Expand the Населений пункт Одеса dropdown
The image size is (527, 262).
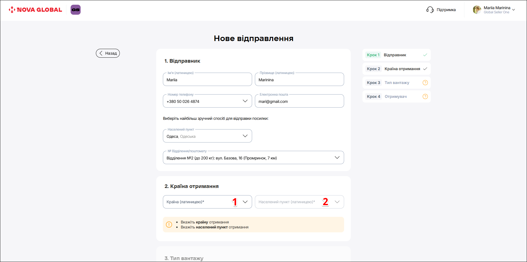click(245, 136)
